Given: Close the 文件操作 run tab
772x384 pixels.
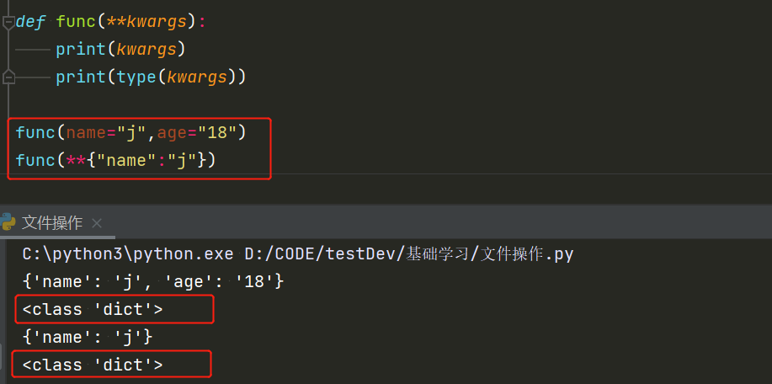Looking at the screenshot, I should (x=97, y=223).
